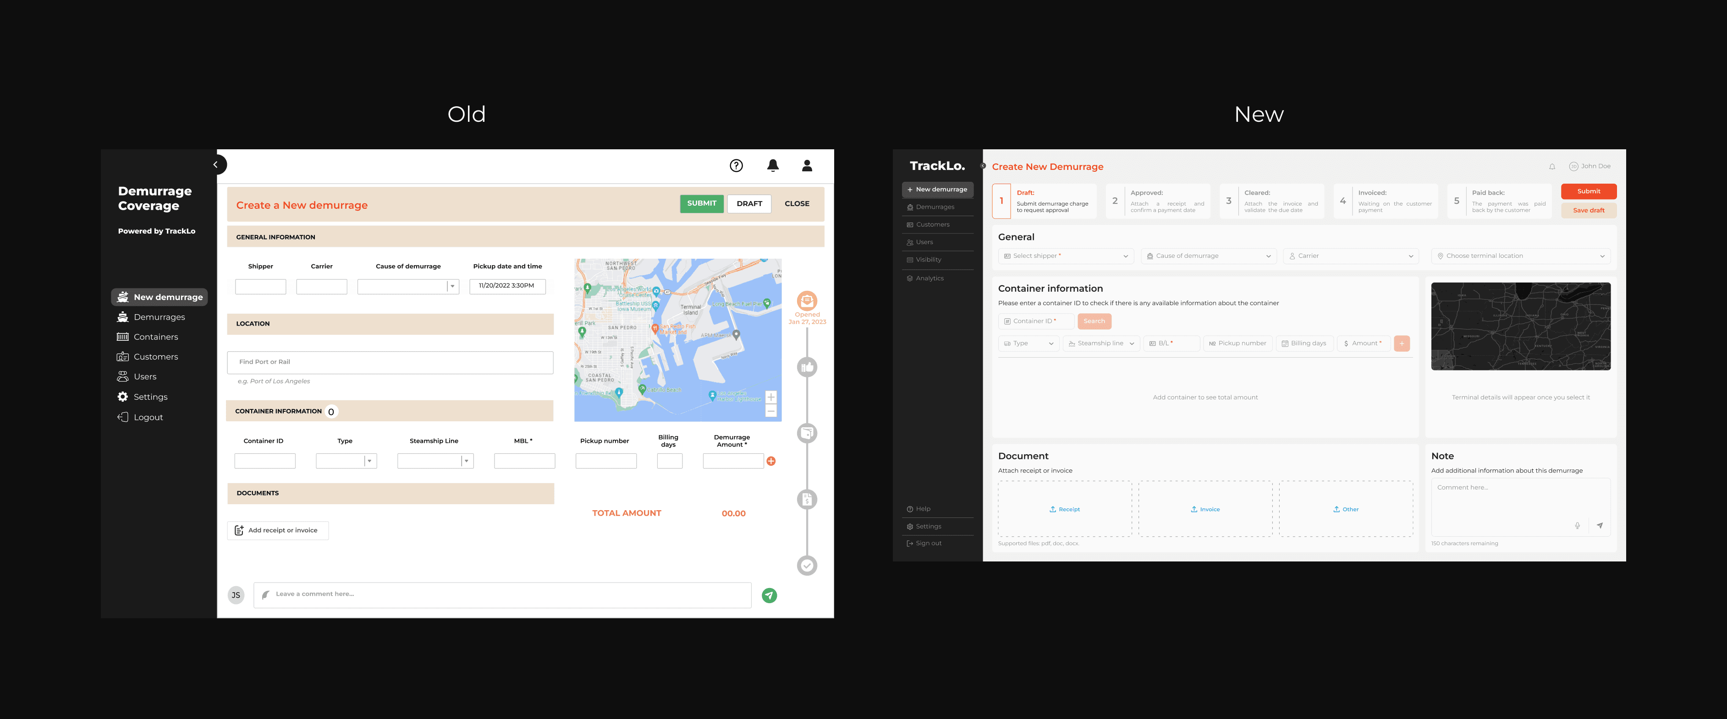Select Analytics in new sidebar
The height and width of the screenshot is (719, 1727).
929,278
